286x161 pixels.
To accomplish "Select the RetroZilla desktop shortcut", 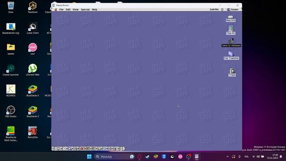I will click(x=33, y=132).
